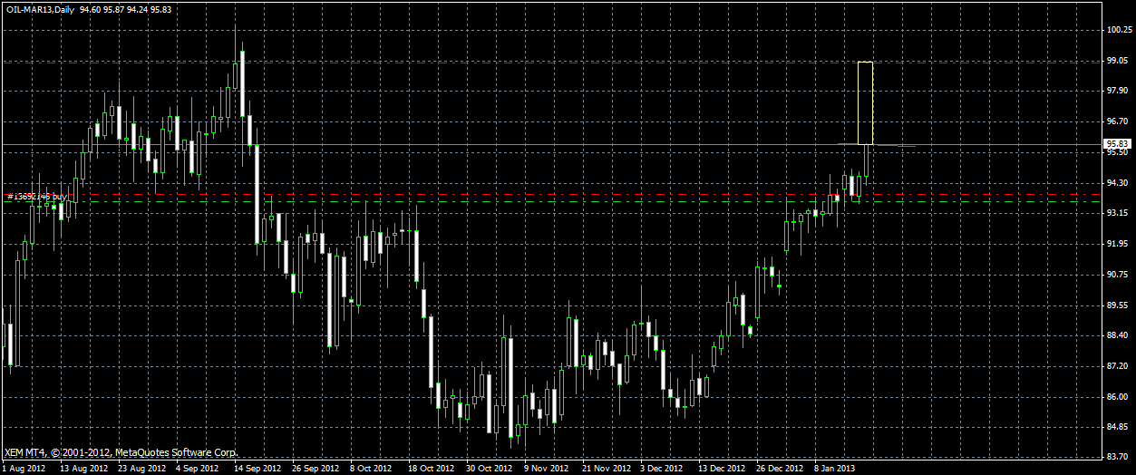1136x475 pixels.
Task: Click the 26 Sep 2012 date label
Action: pyautogui.click(x=314, y=469)
